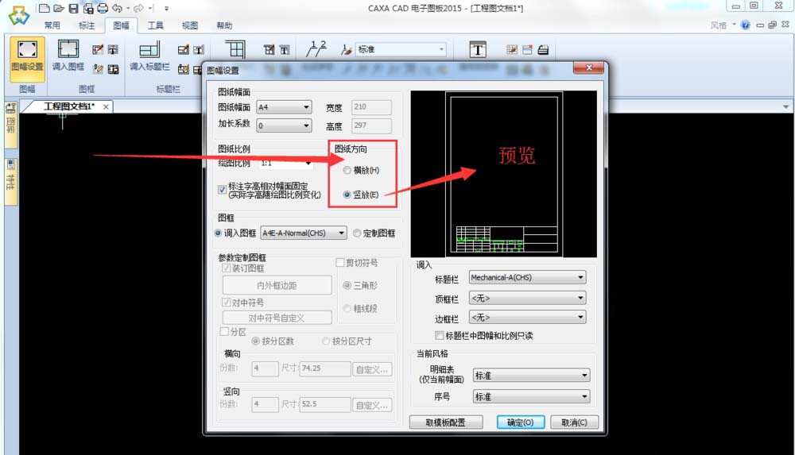Click the style brush icon beside 标准
The image size is (795, 455).
point(347,50)
